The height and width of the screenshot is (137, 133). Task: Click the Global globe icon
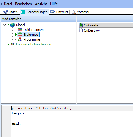pos(12,25)
